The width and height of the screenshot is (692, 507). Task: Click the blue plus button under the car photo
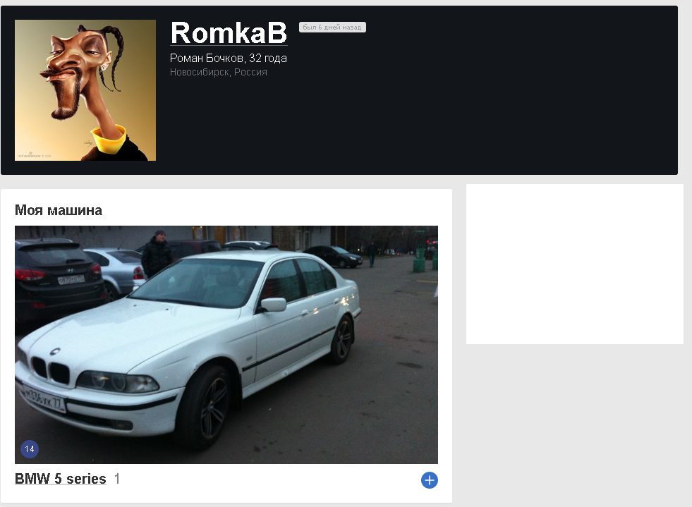coord(430,480)
